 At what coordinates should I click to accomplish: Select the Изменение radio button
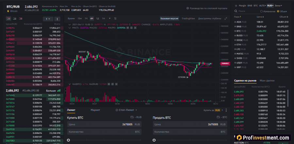[x=261, y=11]
